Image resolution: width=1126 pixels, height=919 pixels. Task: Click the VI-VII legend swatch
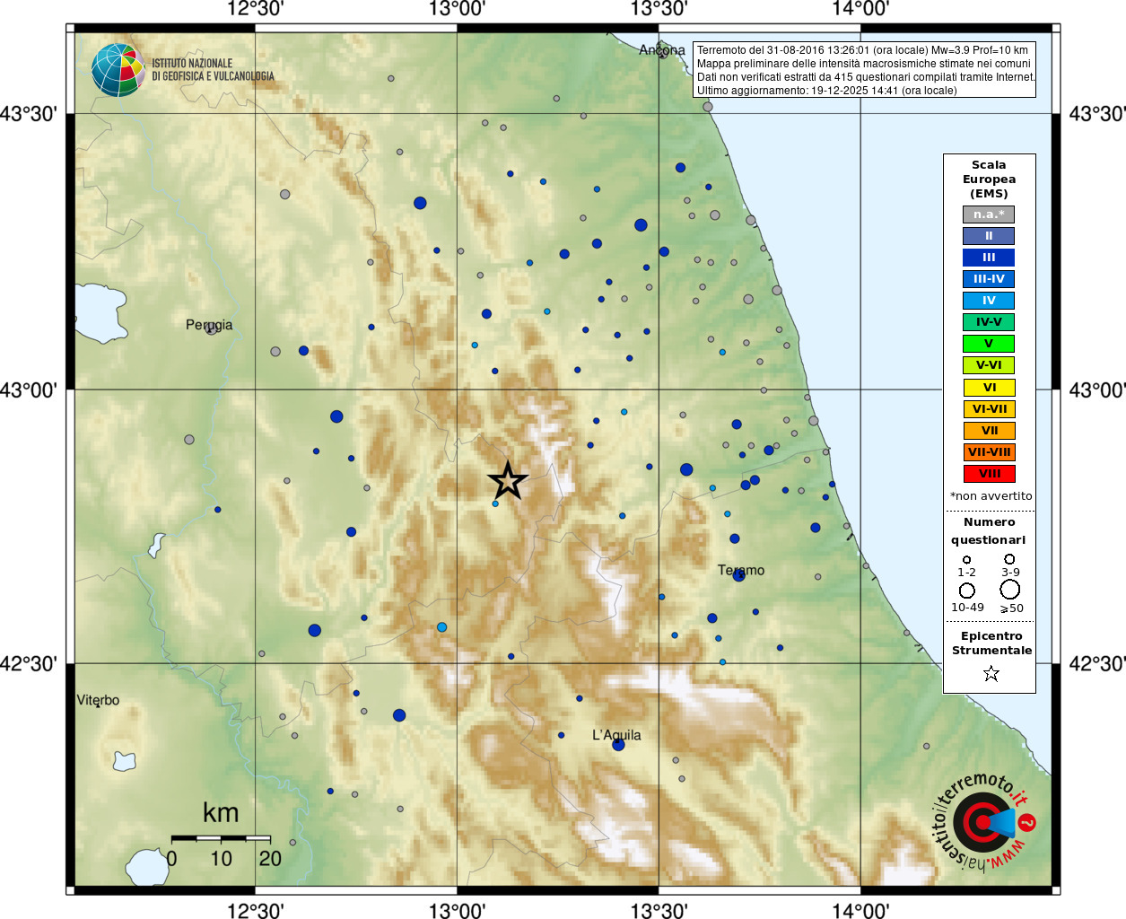pos(989,409)
